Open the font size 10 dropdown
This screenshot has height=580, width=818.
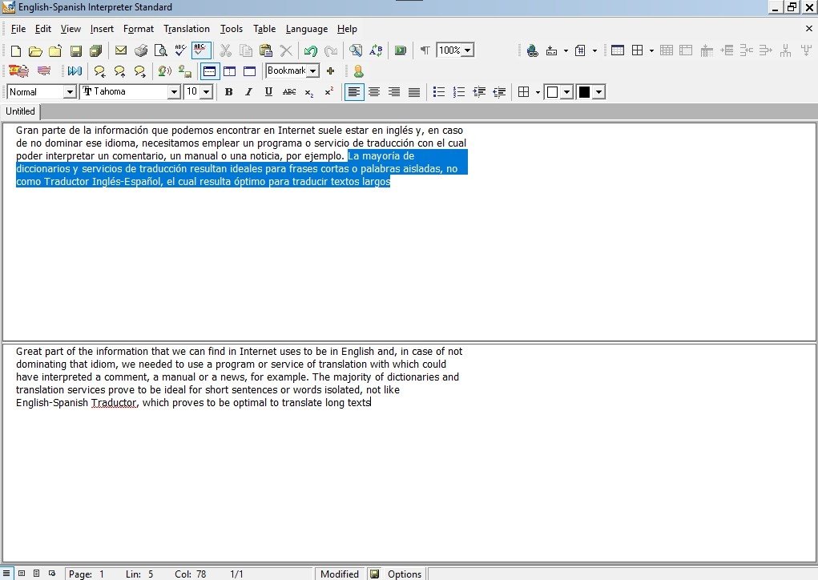207,92
